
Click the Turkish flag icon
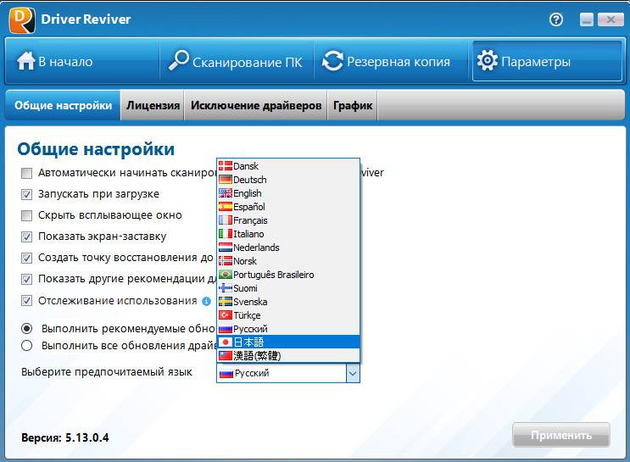point(226,315)
